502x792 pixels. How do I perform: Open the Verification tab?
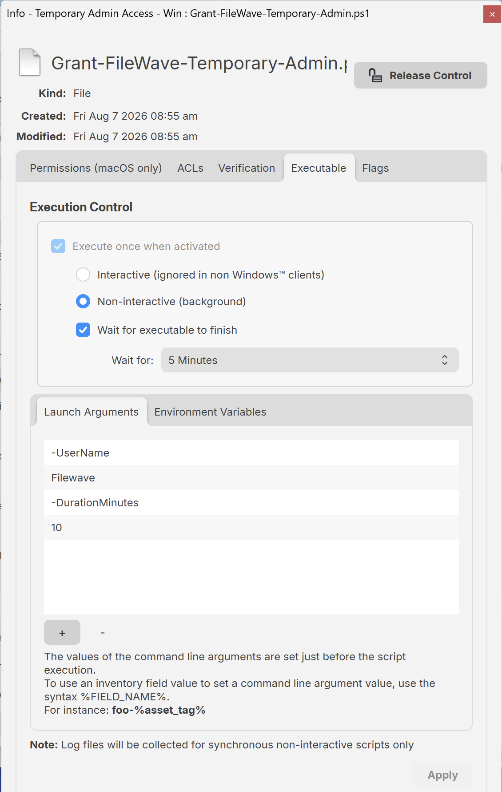pyautogui.click(x=247, y=168)
